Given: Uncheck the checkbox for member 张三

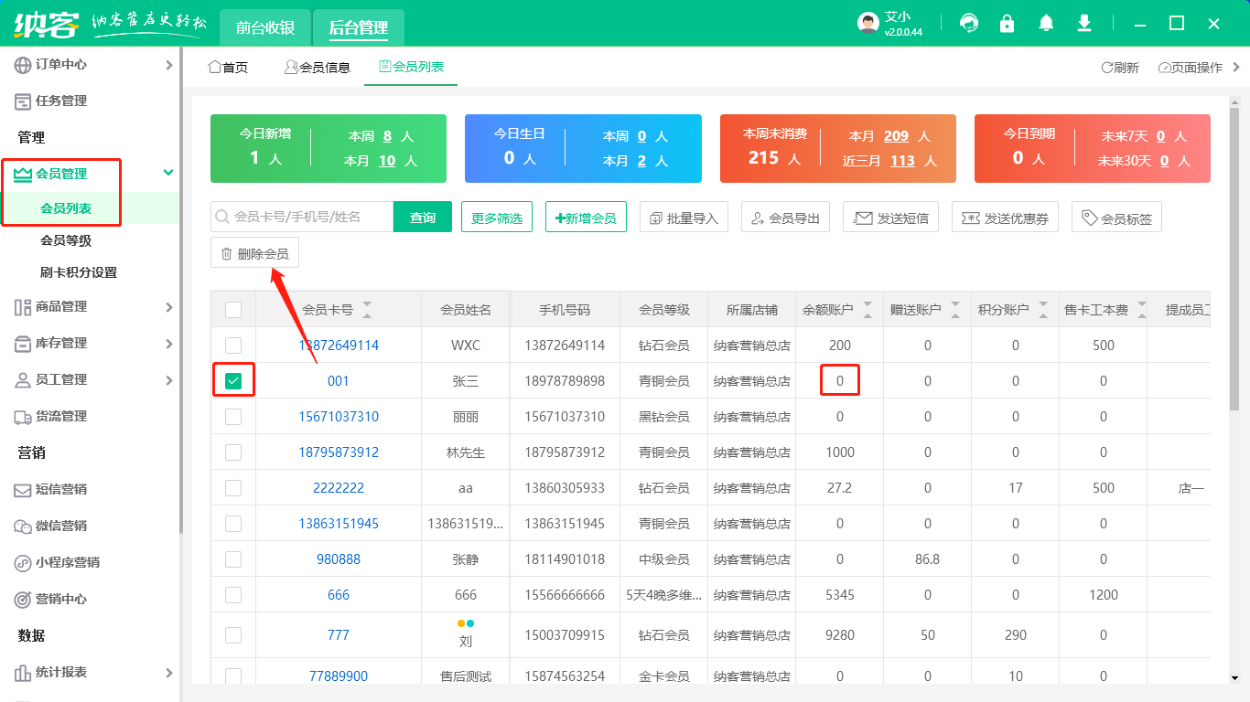Looking at the screenshot, I should click(233, 380).
